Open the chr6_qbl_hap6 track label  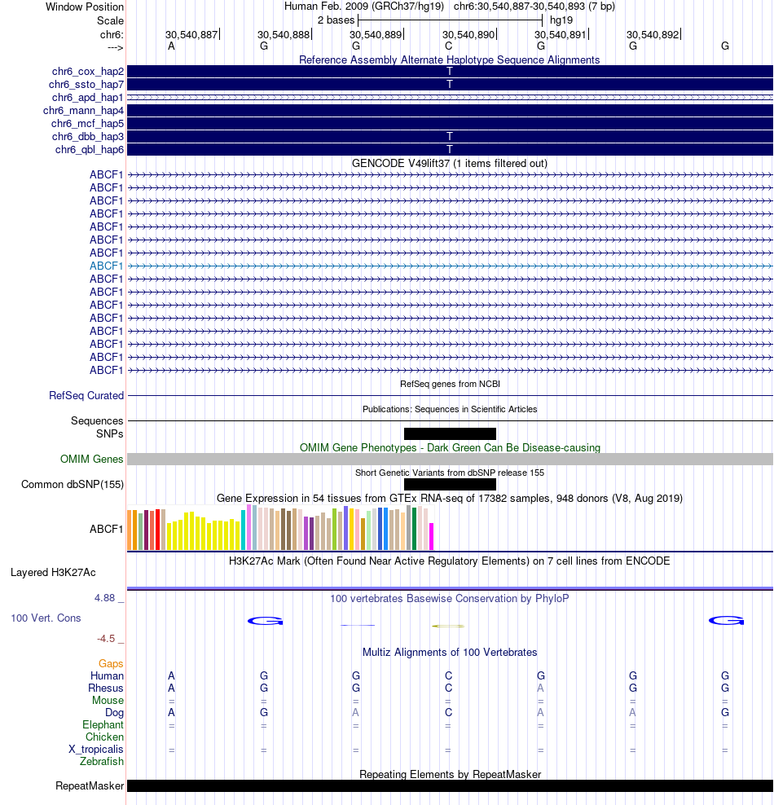(90, 149)
